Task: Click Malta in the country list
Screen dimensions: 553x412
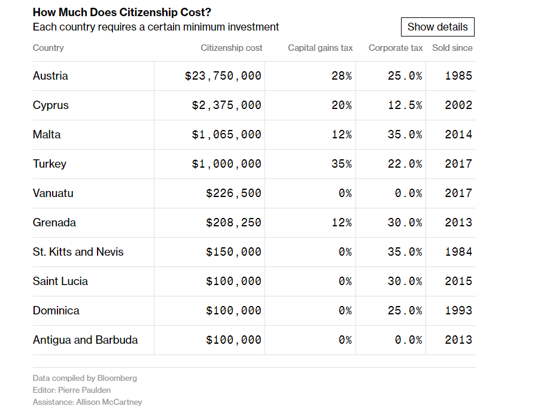Action: pos(47,135)
